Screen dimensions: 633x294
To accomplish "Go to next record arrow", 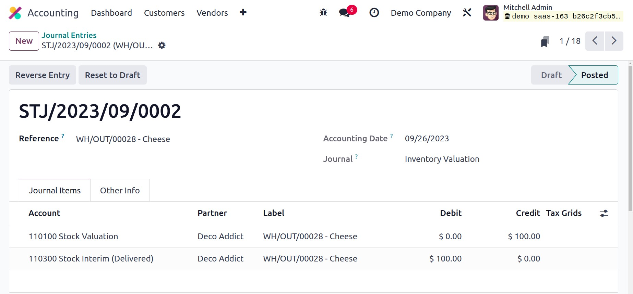I will click(614, 41).
